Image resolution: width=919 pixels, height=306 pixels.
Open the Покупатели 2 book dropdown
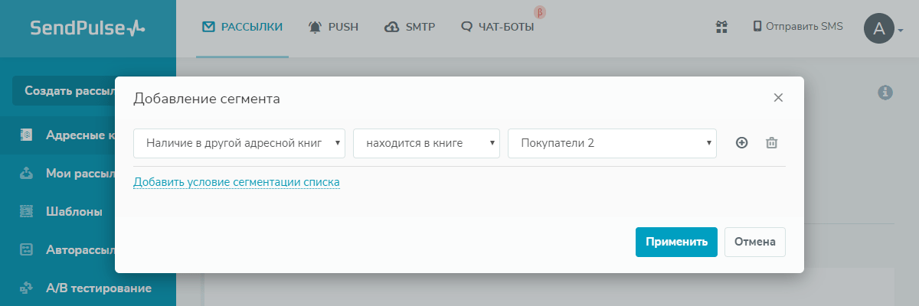pos(611,143)
